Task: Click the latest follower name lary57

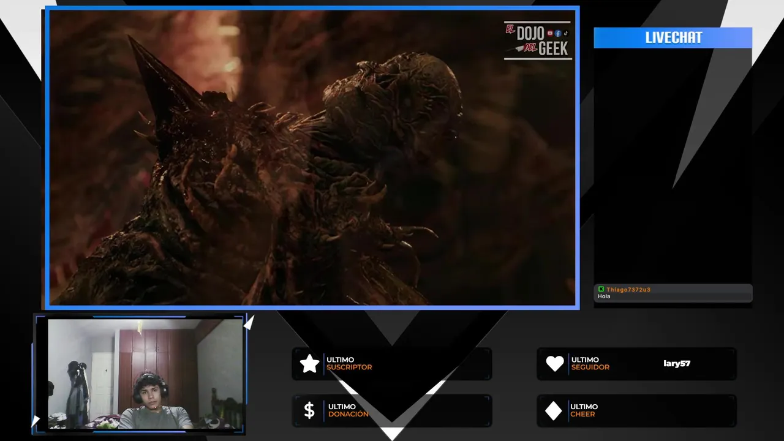Action: coord(677,363)
